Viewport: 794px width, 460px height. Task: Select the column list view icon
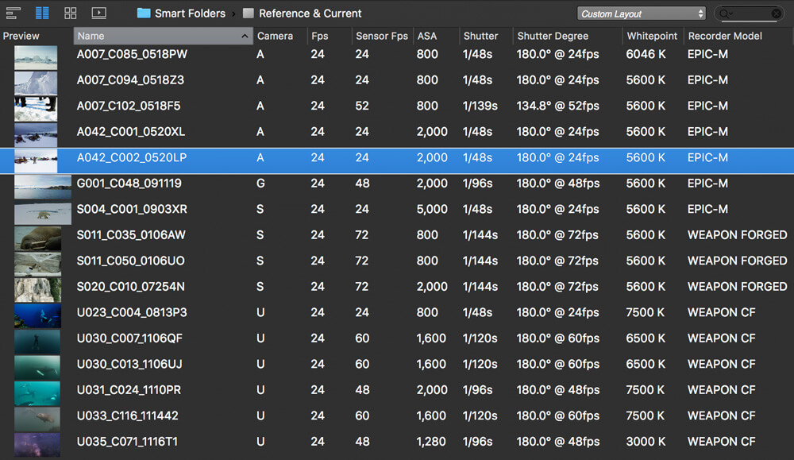42,14
